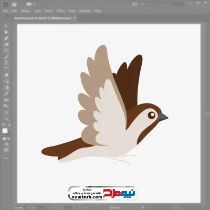Activate the Eraser tool
The width and height of the screenshot is (210, 210).
(6, 75)
